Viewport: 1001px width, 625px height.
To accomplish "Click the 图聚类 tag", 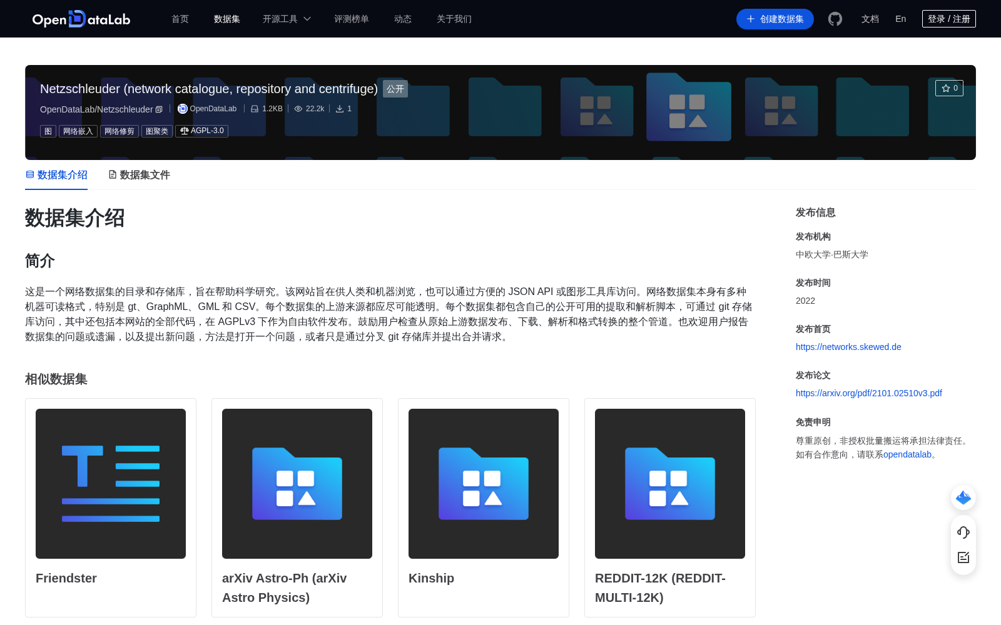I will [157, 131].
